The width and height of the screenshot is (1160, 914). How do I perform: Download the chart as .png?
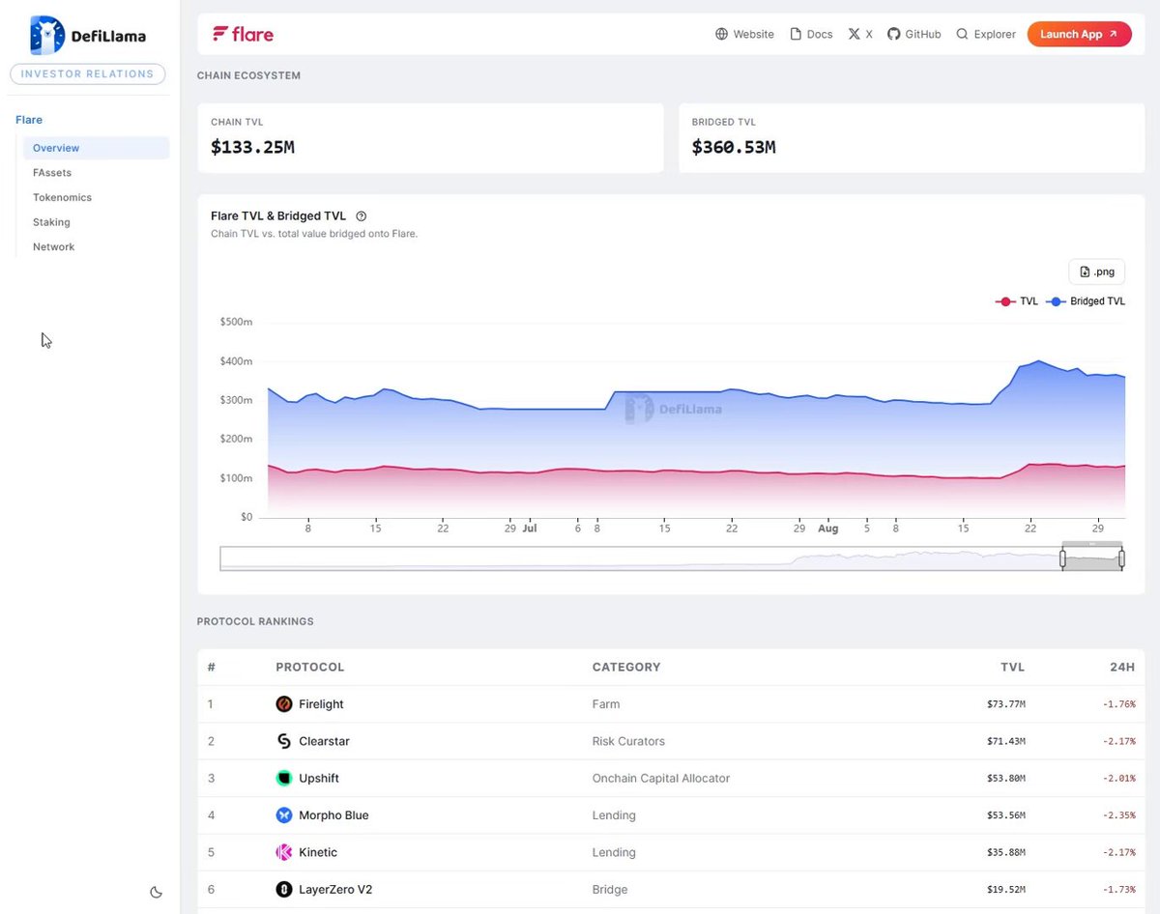click(x=1097, y=271)
